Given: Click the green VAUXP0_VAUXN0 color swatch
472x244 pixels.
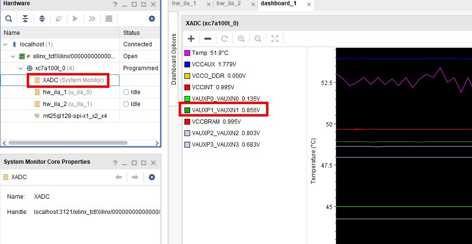Looking at the screenshot, I should [187, 99].
